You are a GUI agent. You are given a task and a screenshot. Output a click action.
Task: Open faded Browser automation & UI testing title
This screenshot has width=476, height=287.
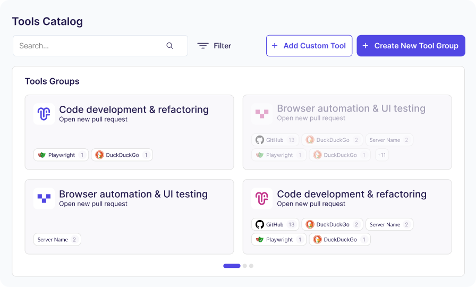click(351, 108)
